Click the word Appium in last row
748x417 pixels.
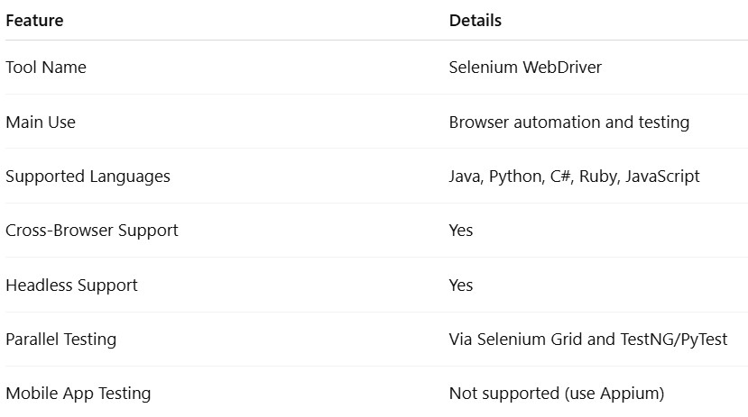630,394
